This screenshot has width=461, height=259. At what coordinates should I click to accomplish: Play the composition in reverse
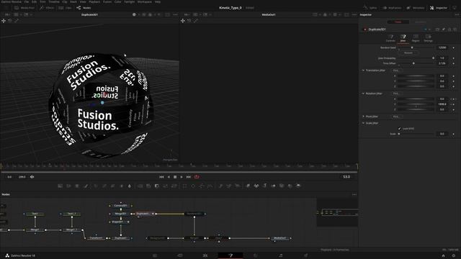click(169, 177)
